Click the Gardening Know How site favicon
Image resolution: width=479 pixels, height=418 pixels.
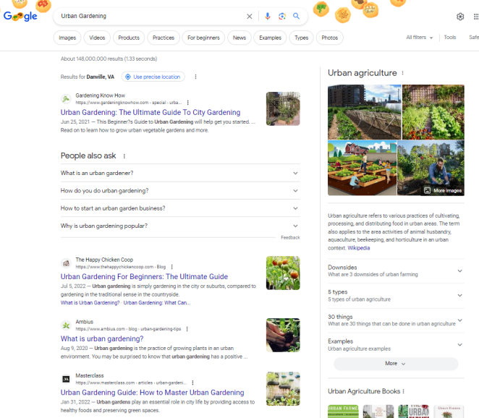(x=66, y=99)
